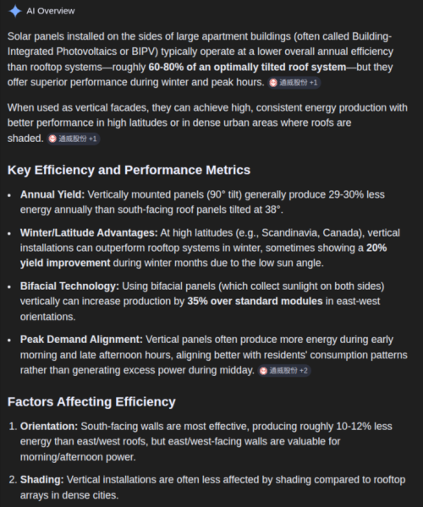Click the red source logo after "shaded."

coord(52,139)
